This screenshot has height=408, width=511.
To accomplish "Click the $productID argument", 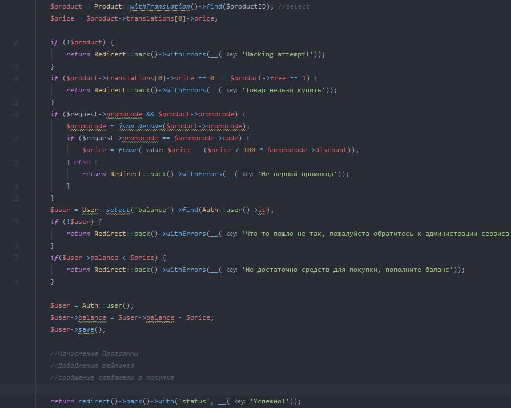I will pos(246,6).
